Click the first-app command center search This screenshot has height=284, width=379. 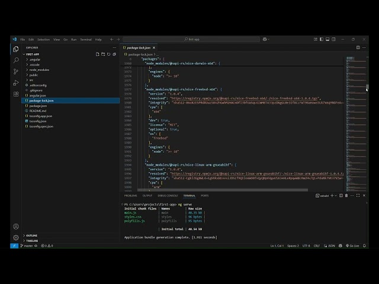pos(191,40)
